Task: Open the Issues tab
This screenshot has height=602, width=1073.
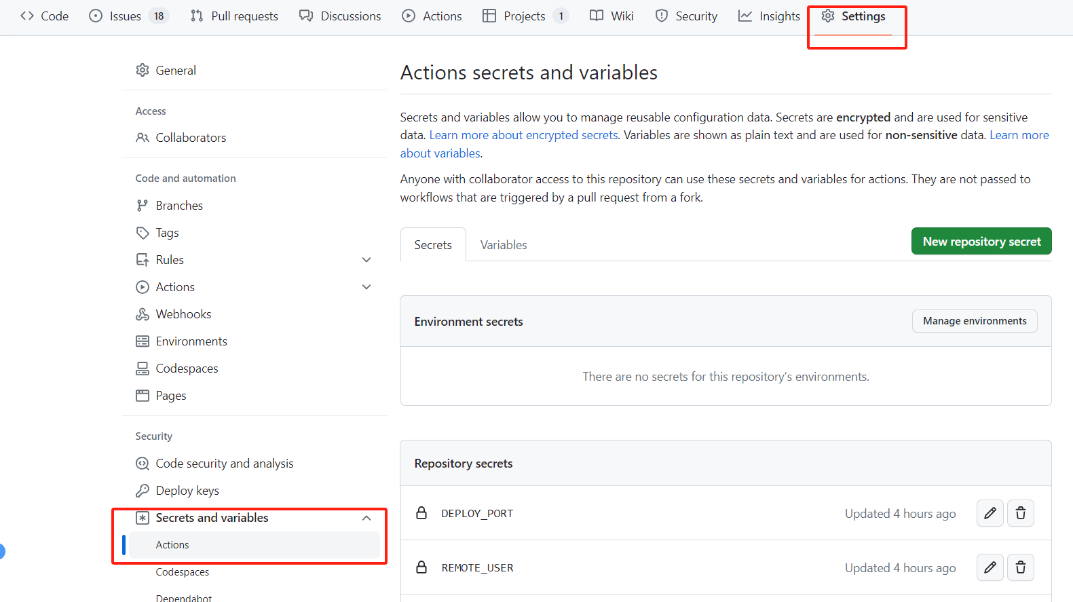Action: (126, 16)
